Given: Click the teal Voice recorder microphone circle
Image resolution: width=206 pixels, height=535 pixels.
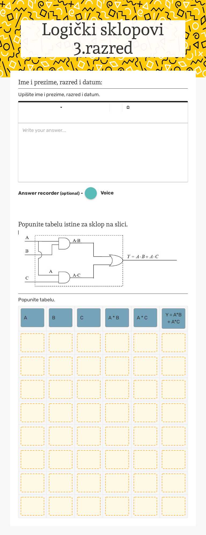Looking at the screenshot, I should [x=91, y=193].
